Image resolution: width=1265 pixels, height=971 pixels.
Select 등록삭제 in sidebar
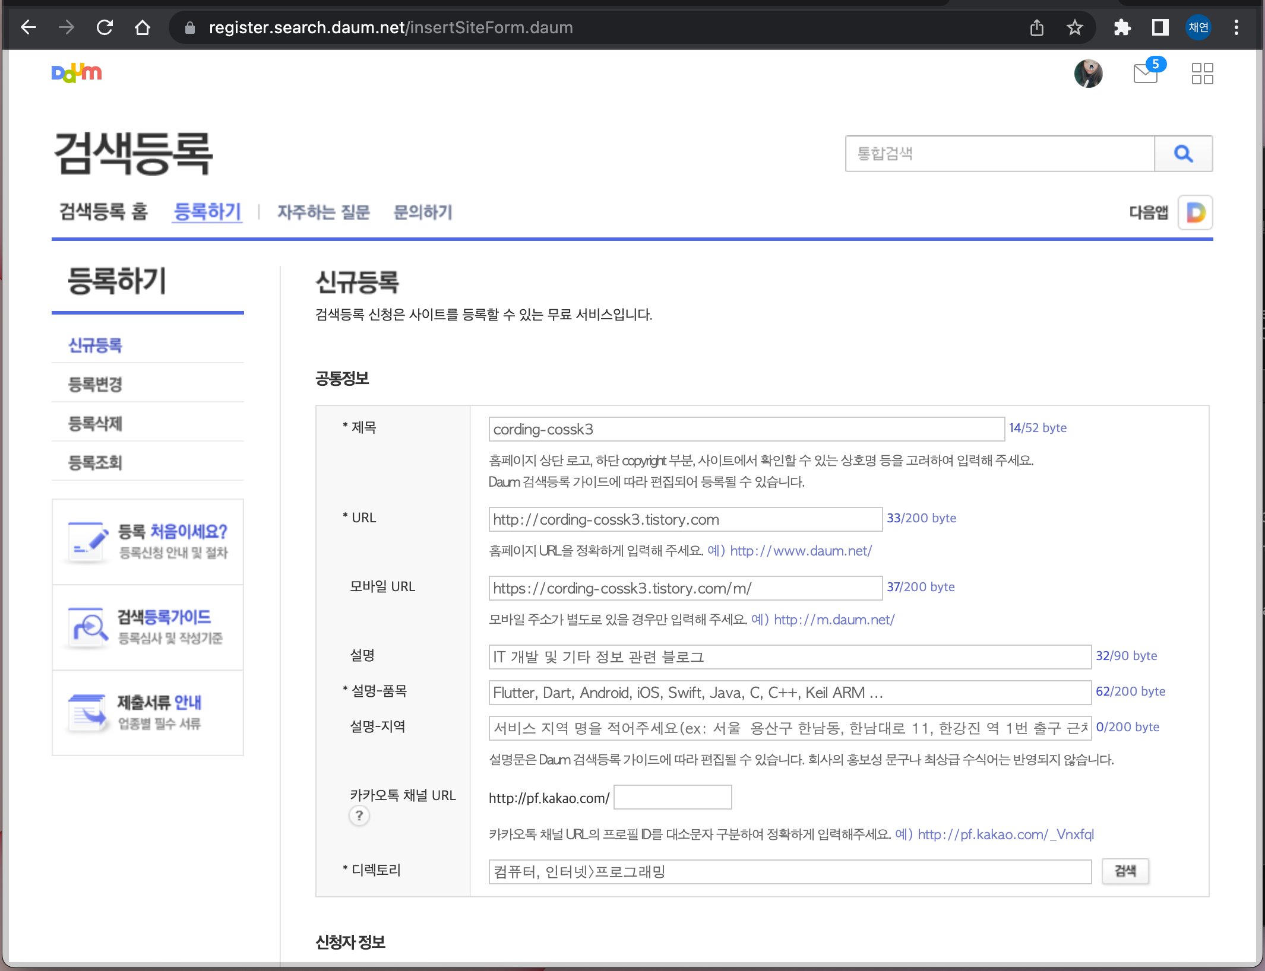95,424
